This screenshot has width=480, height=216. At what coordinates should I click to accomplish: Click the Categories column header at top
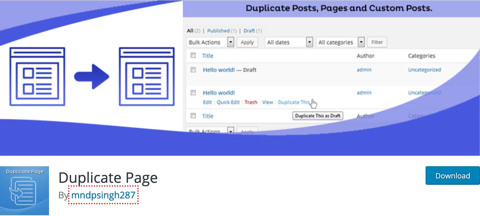pos(422,56)
